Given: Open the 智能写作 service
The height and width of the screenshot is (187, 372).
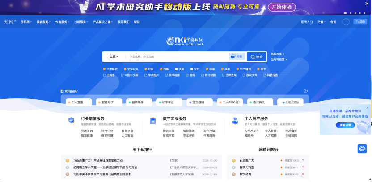Looking at the screenshot, I should coord(109,102).
